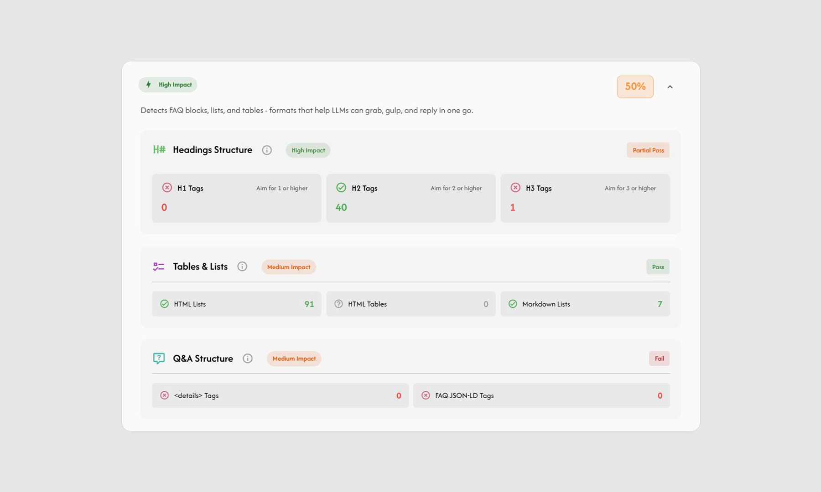This screenshot has width=821, height=492.
Task: Select the HTML Lists row
Action: pos(236,304)
